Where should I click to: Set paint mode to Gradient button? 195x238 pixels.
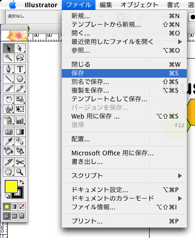pos(14,207)
